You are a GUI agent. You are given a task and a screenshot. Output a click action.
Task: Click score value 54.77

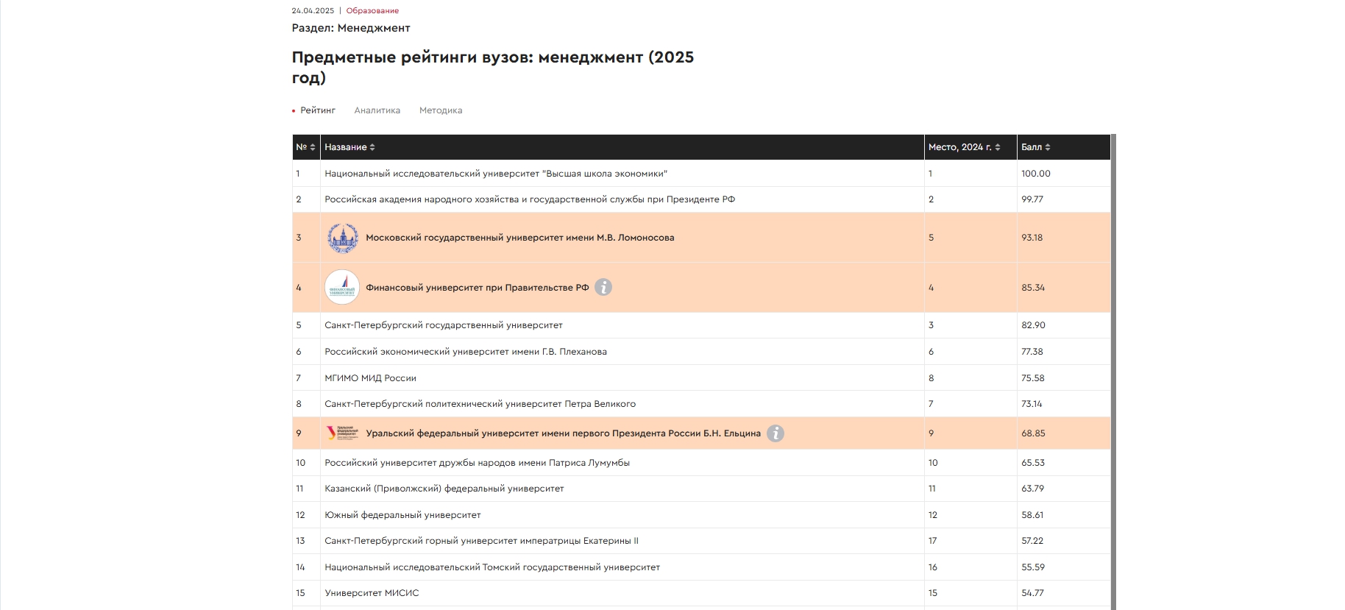(1032, 593)
